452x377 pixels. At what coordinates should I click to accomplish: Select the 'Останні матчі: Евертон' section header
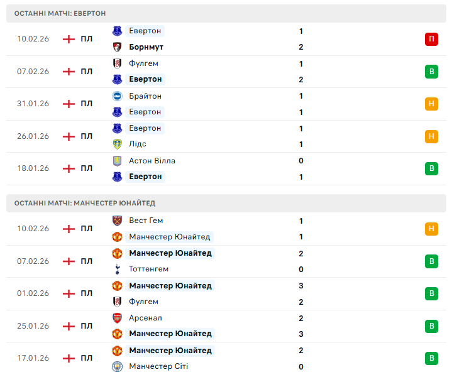(x=60, y=13)
